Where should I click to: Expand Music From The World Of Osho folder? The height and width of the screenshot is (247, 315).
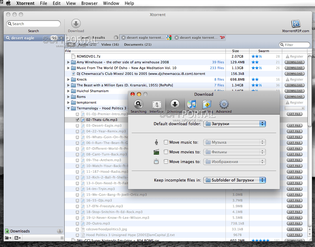pyautogui.click(x=68, y=68)
